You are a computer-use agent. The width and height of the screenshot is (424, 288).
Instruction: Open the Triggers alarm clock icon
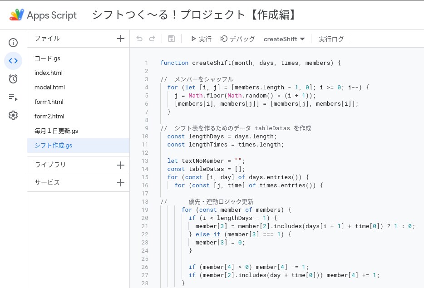pyautogui.click(x=13, y=79)
